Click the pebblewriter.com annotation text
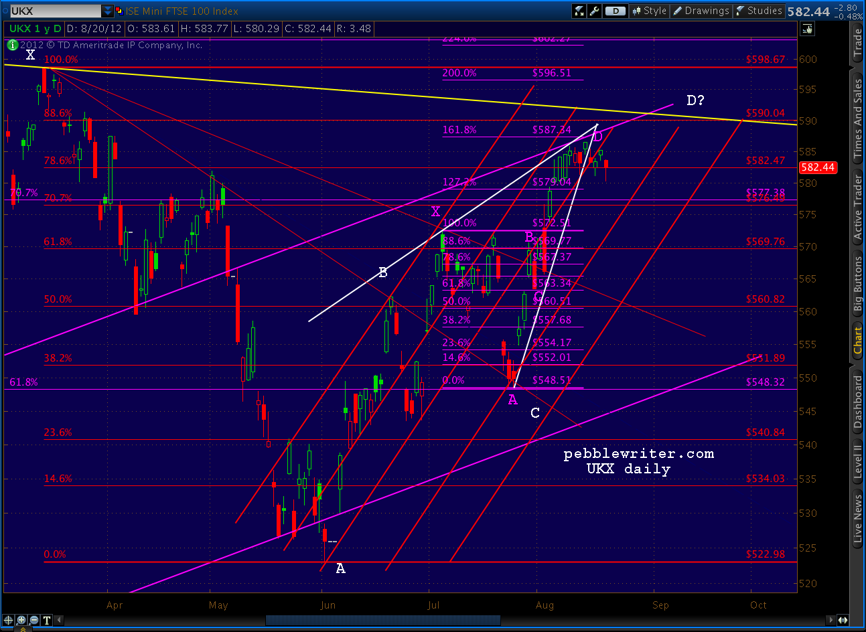 point(639,454)
